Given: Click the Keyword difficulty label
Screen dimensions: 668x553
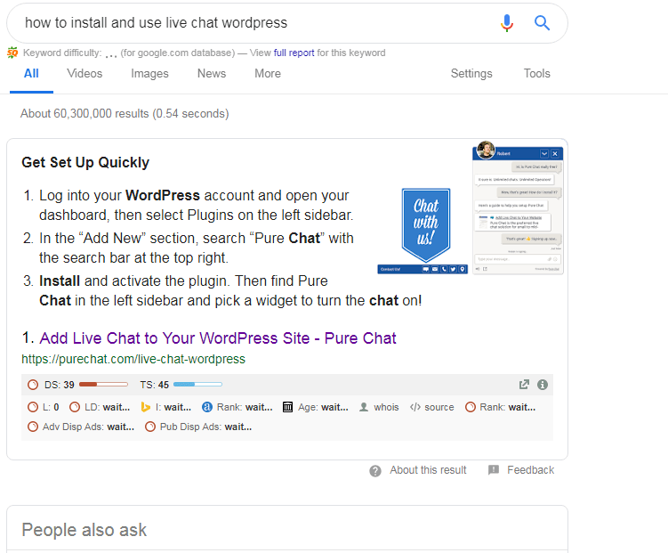Looking at the screenshot, I should click(x=62, y=53).
